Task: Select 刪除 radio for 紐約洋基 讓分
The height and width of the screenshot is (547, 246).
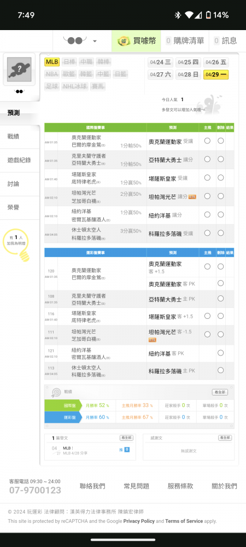Action: click(x=220, y=214)
